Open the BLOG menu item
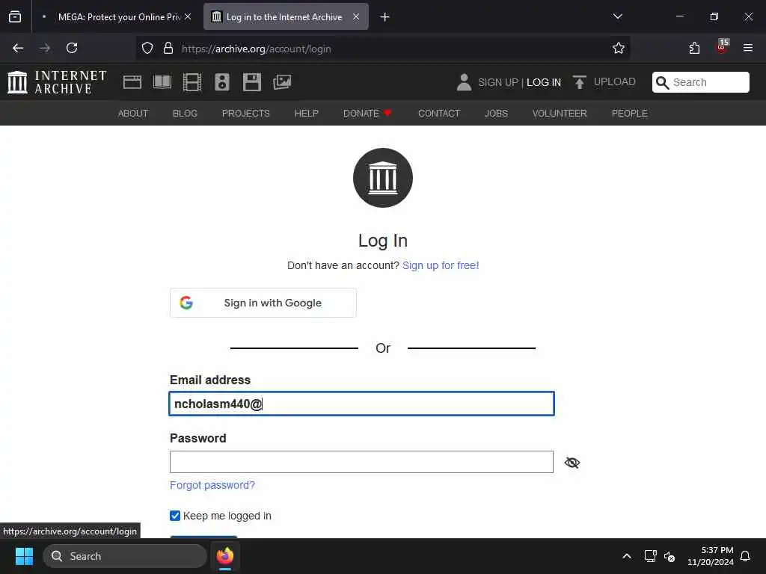 186,114
